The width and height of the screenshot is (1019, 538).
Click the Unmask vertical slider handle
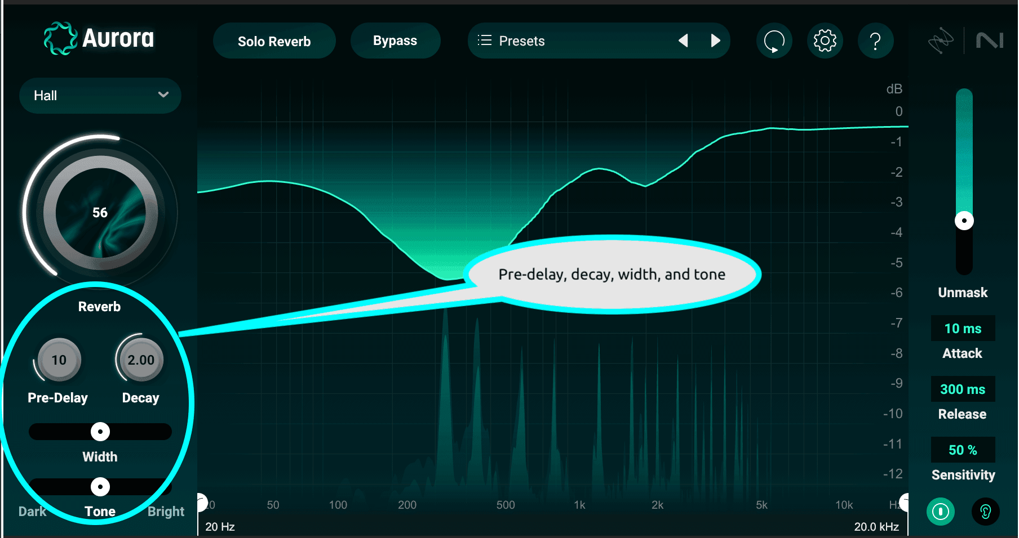coord(964,221)
